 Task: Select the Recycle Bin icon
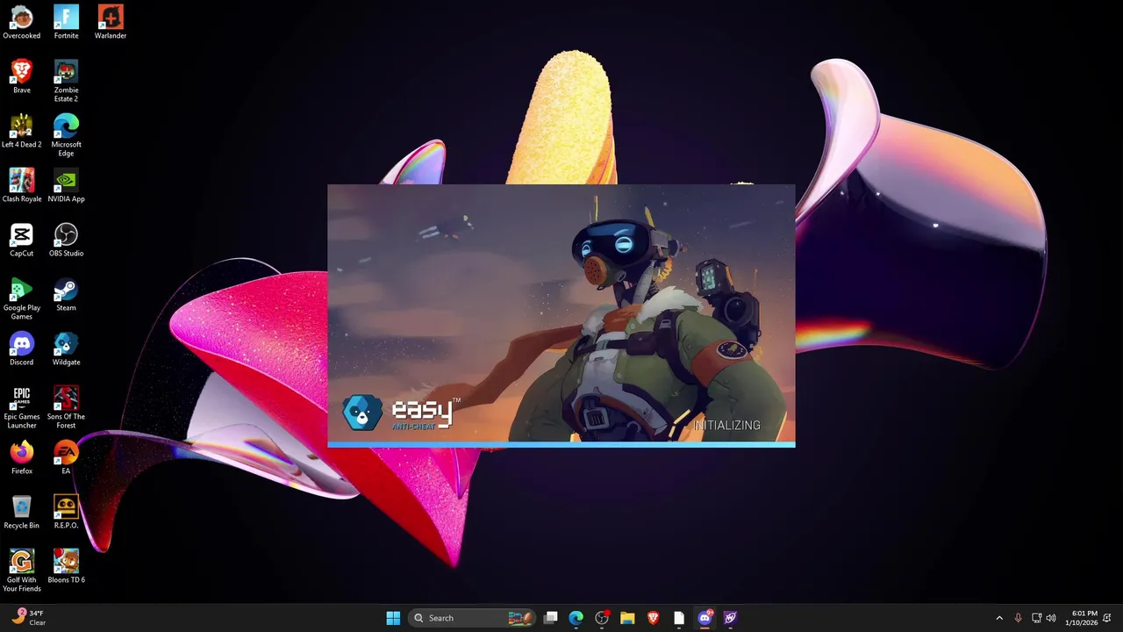point(21,512)
